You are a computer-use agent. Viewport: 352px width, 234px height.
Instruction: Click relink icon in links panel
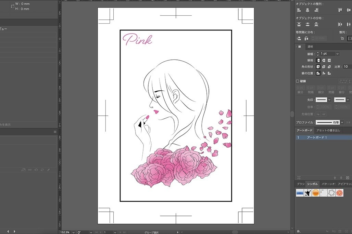pyautogui.click(x=30, y=170)
